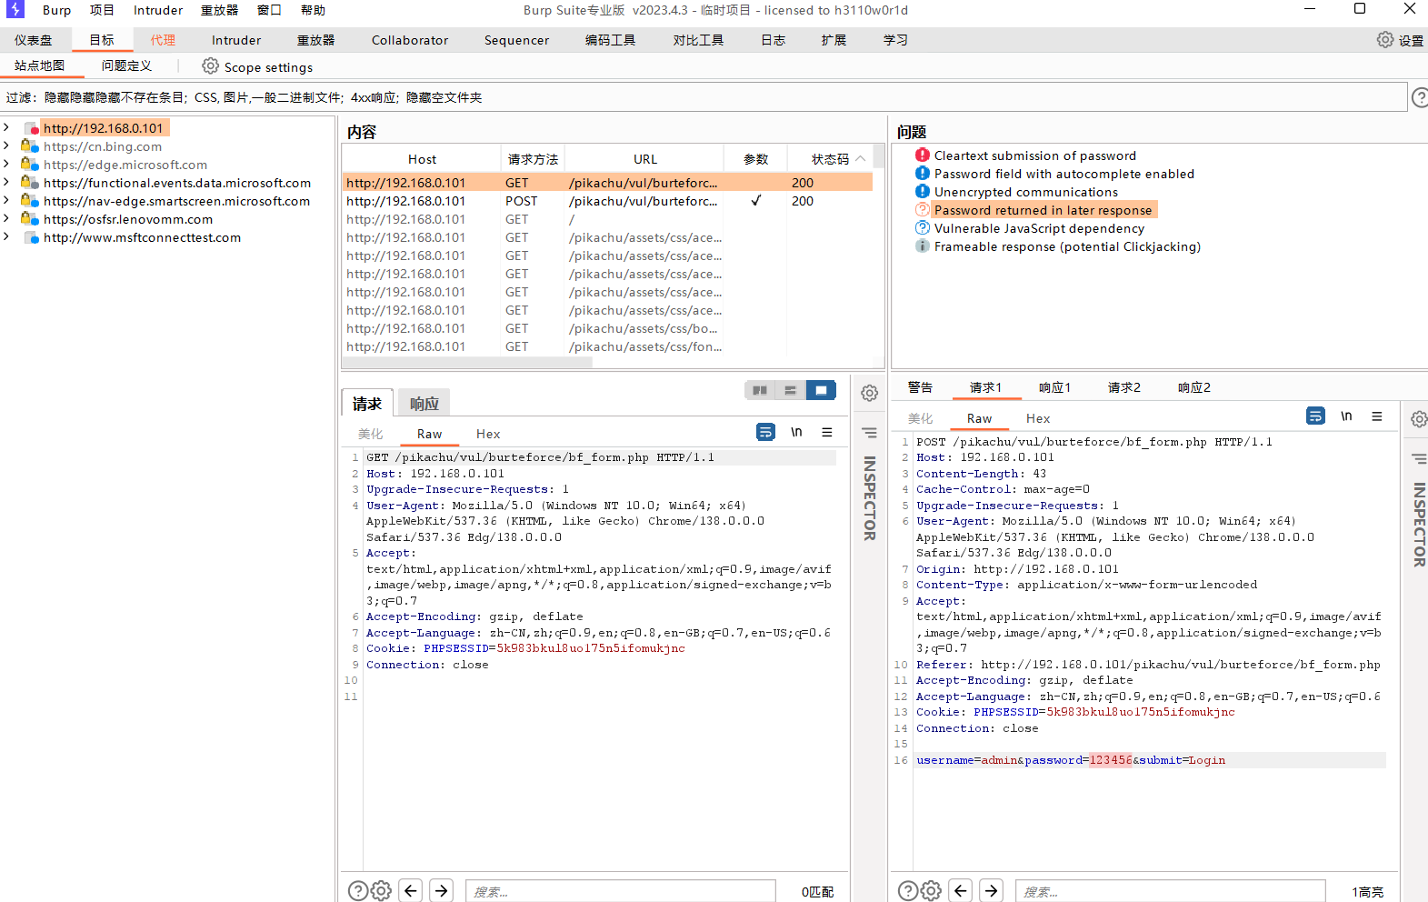This screenshot has width=1428, height=902.
Task: Select Vulnerable JavaScript dependency issue
Action: [1039, 228]
